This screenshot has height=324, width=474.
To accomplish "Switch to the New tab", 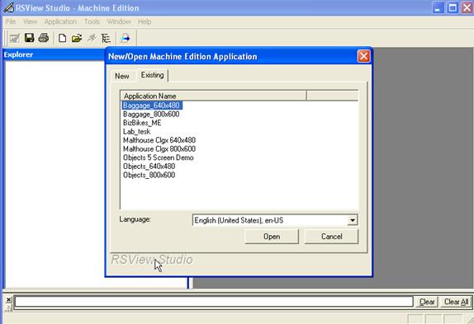I will 122,76.
